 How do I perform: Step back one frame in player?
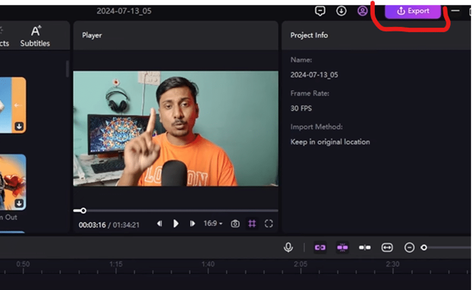click(159, 223)
